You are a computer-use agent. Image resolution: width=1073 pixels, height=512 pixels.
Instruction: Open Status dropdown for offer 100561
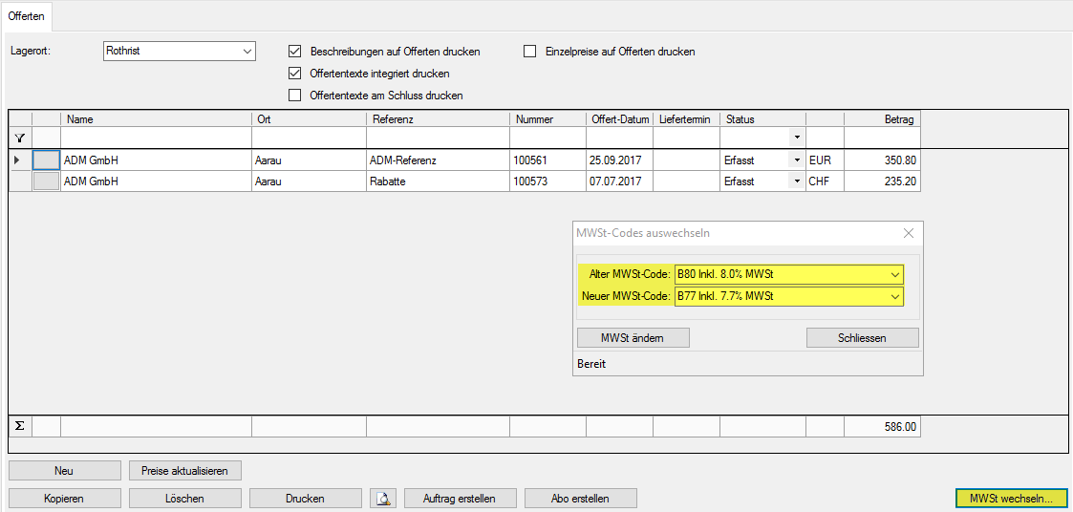[796, 160]
